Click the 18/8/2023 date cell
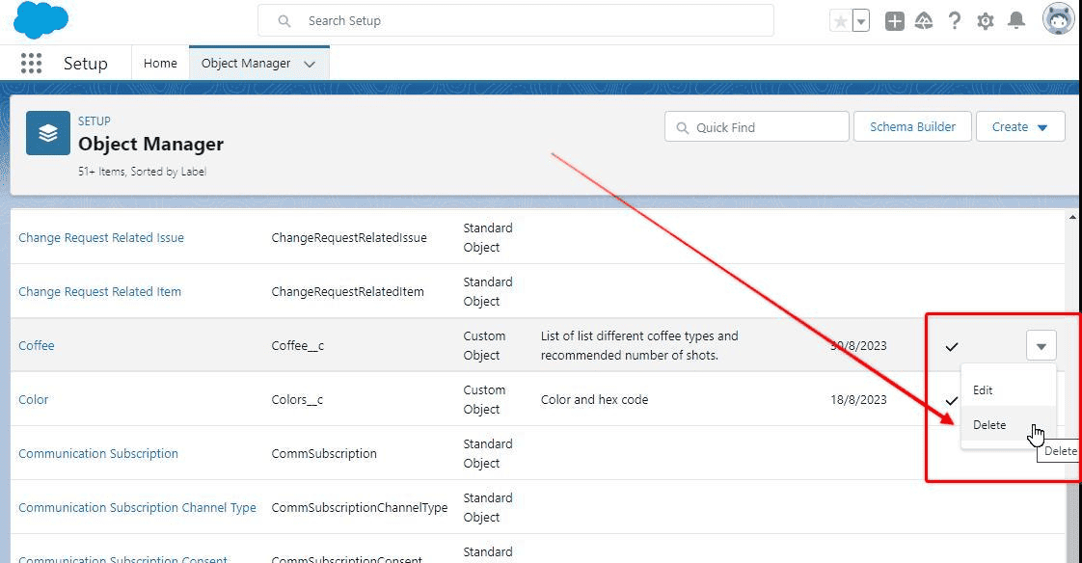Viewport: 1082px width, 563px height. pyautogui.click(x=858, y=399)
